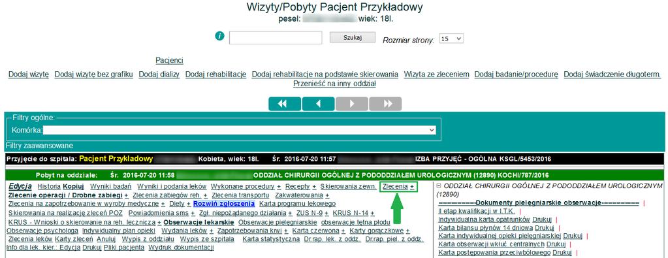Open II etap kwalifikacji w I.T.K.
668x258 pixels.
(x=477, y=211)
